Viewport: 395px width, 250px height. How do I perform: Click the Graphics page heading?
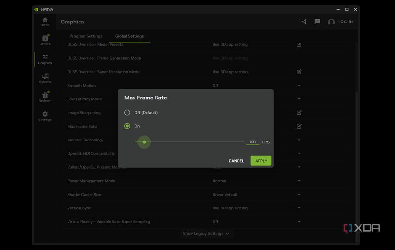[x=72, y=22]
